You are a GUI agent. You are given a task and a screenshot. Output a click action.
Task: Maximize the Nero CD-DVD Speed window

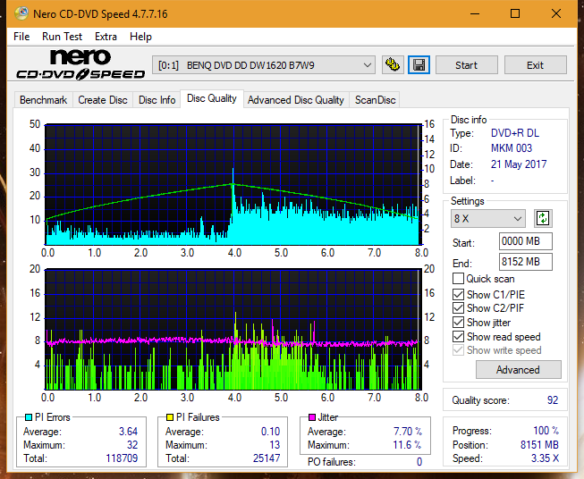[x=515, y=13]
